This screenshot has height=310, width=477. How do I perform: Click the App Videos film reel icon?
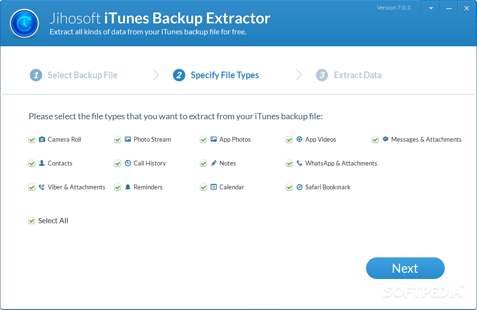pos(300,139)
